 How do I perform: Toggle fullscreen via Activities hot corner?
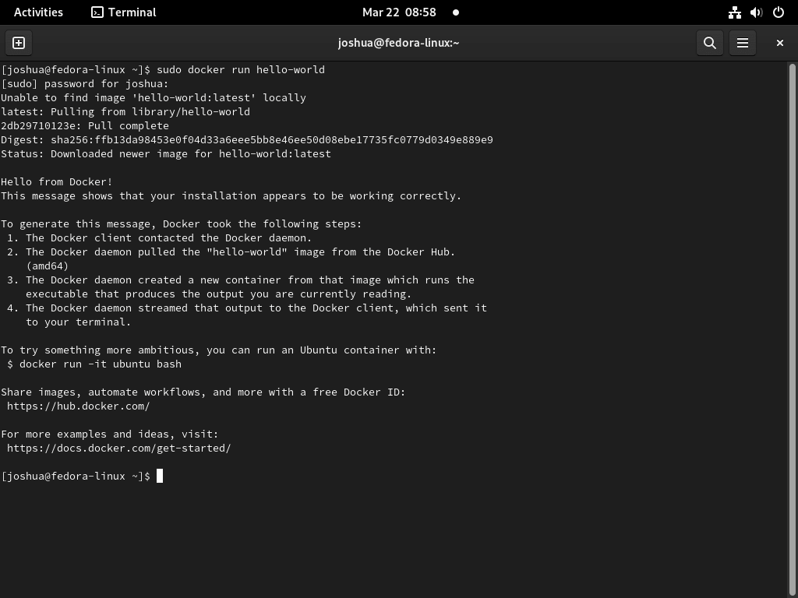pyautogui.click(x=38, y=12)
